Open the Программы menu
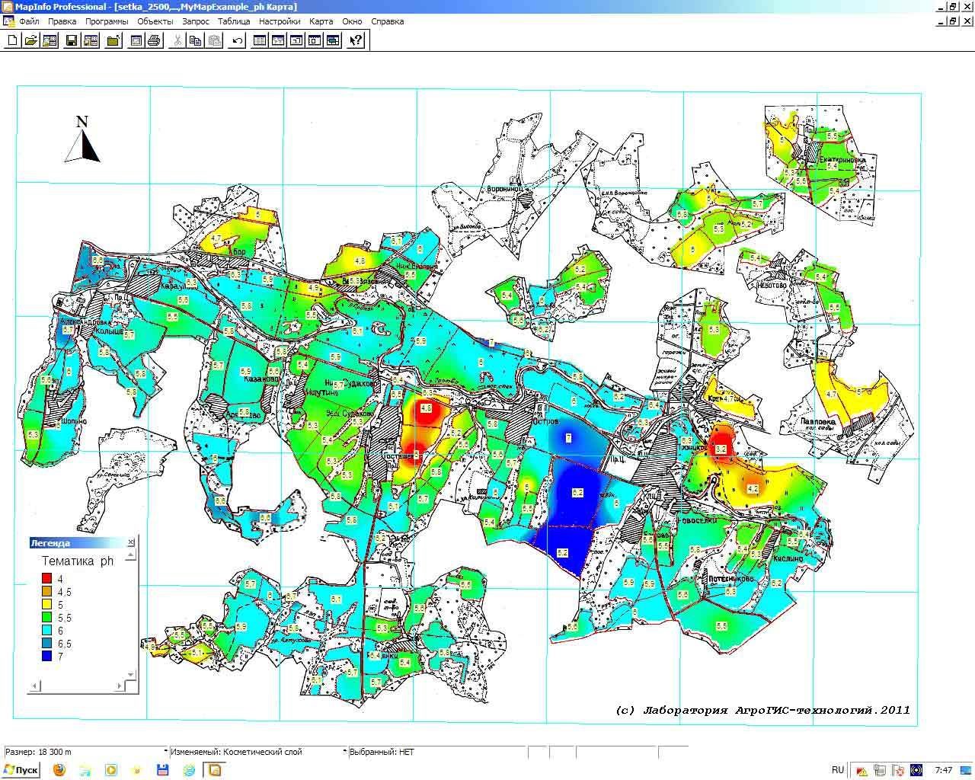 tap(107, 21)
